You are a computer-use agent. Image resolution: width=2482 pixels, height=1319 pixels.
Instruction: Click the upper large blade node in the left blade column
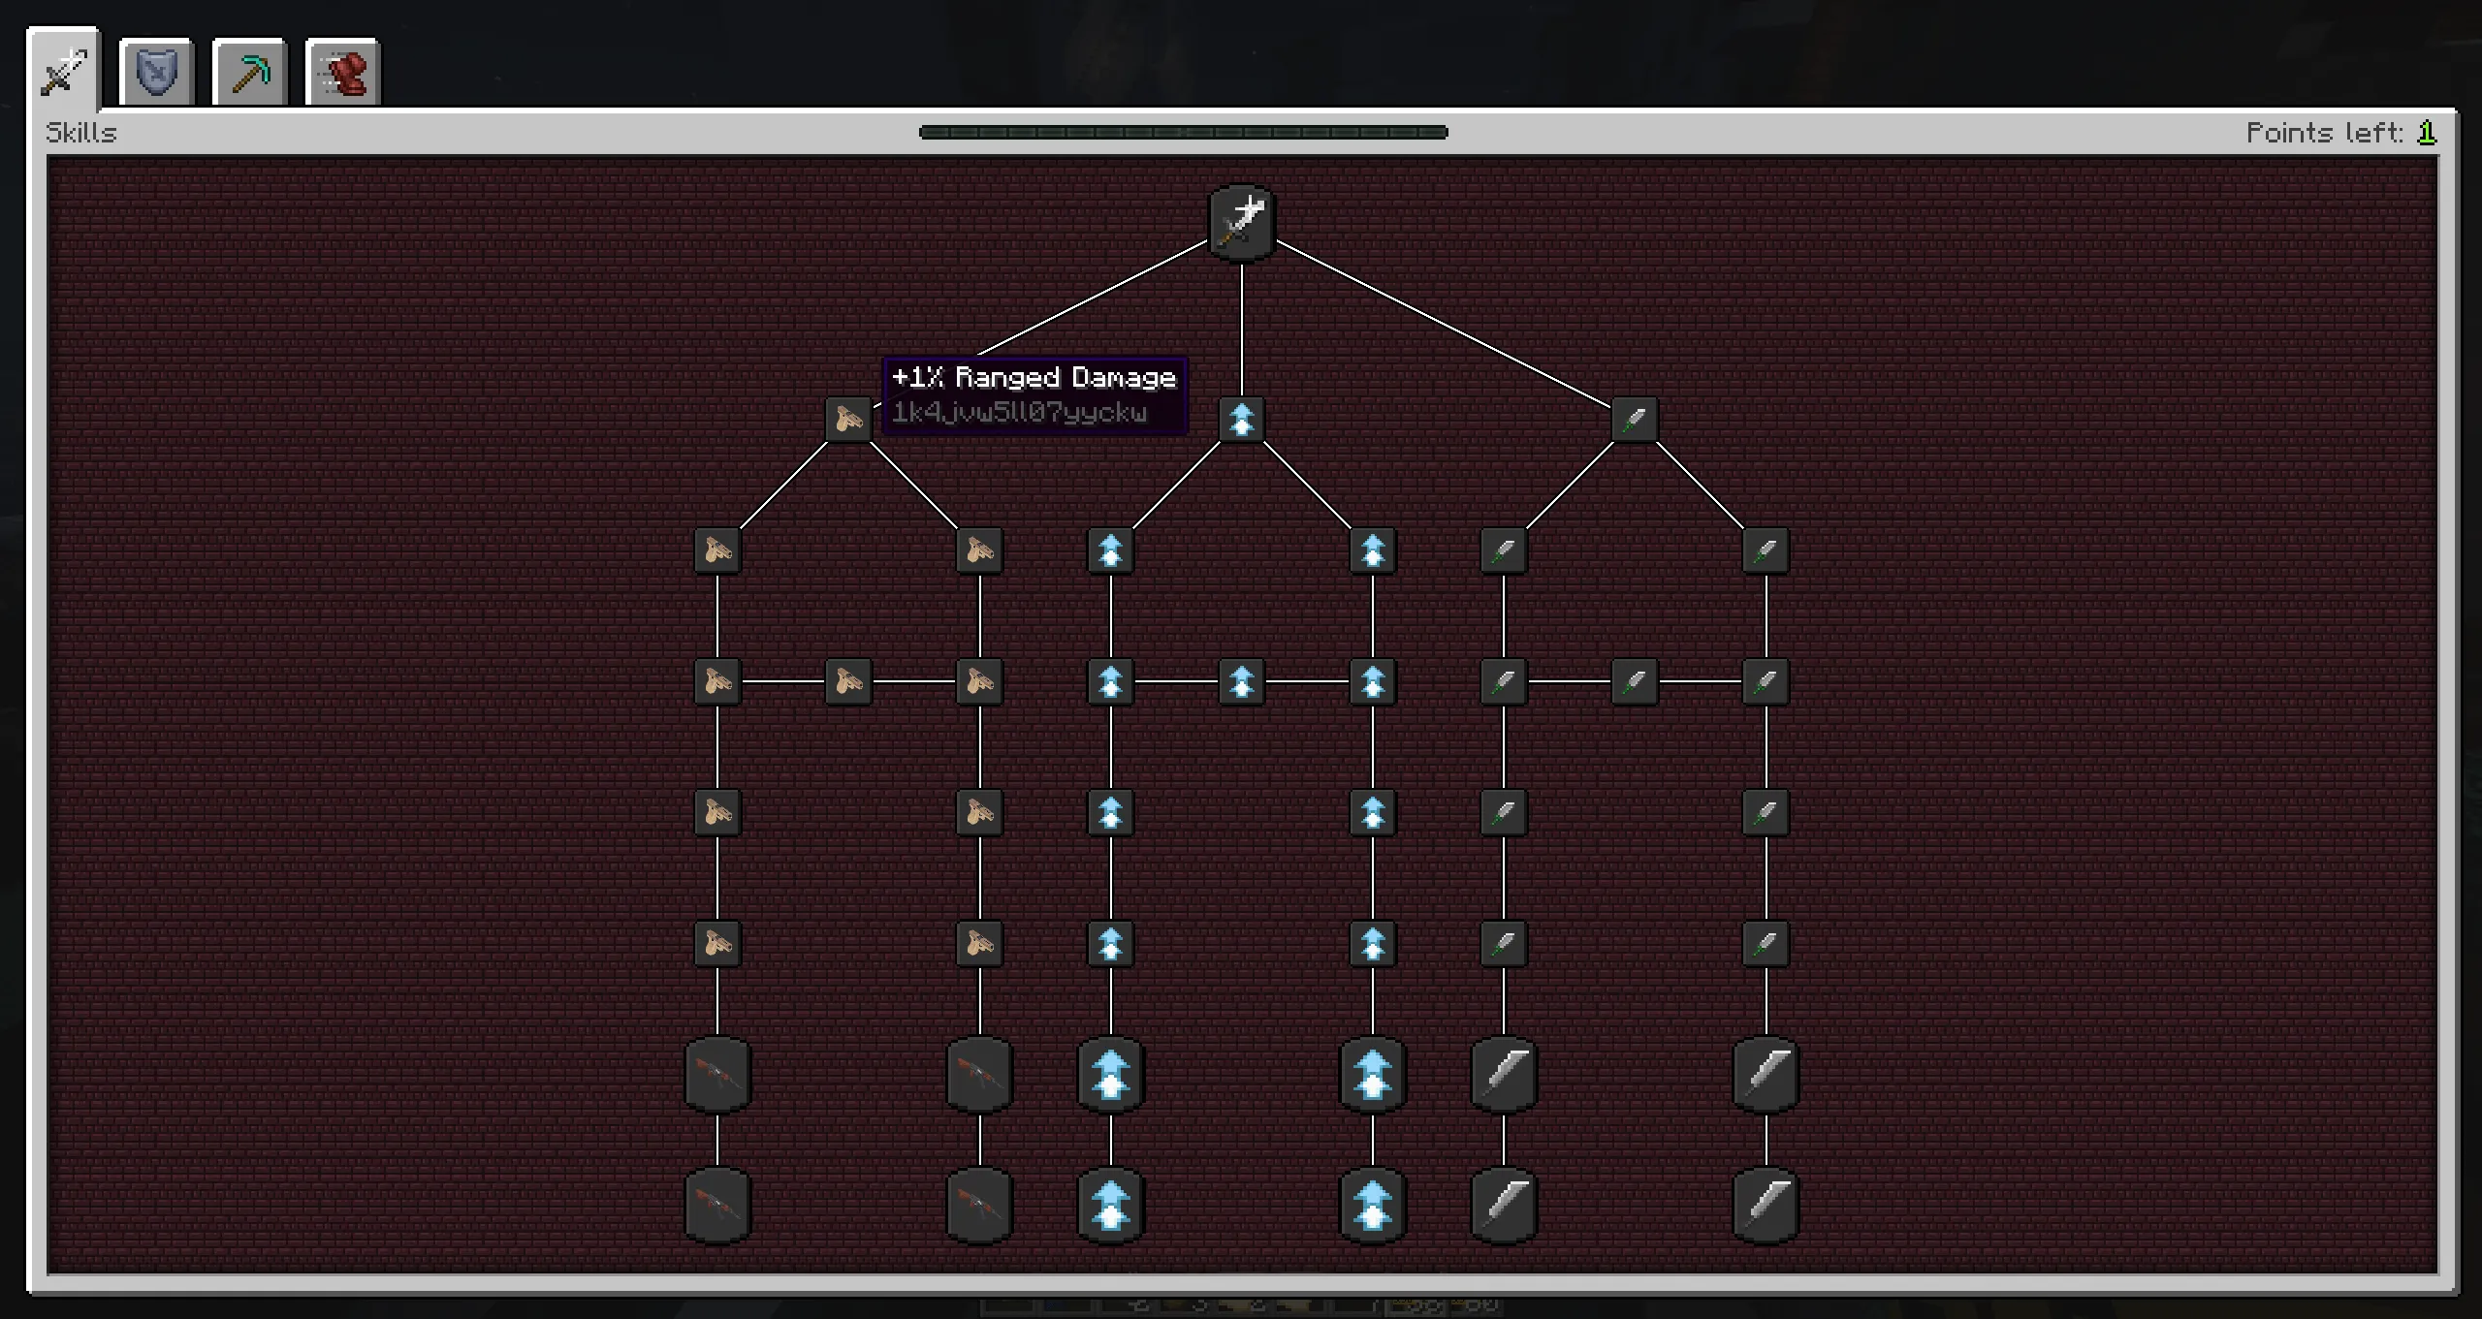[1504, 1074]
